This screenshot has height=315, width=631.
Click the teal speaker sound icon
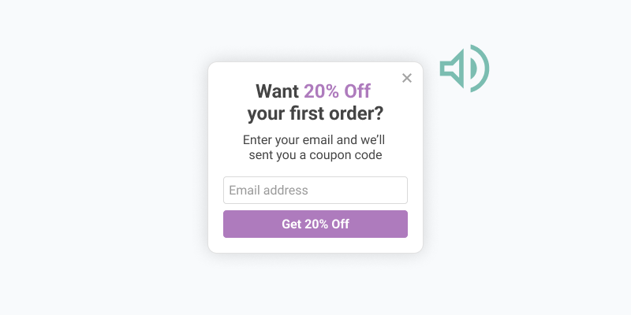tap(464, 69)
